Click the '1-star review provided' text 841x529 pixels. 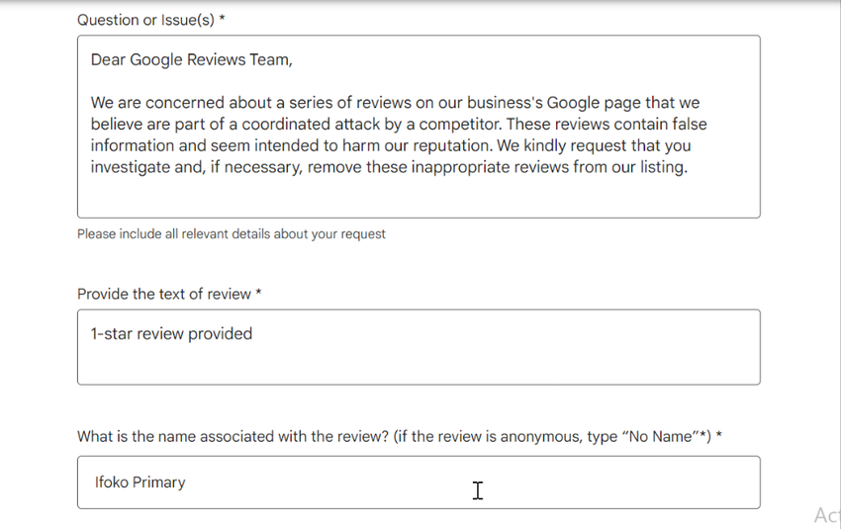coord(171,334)
